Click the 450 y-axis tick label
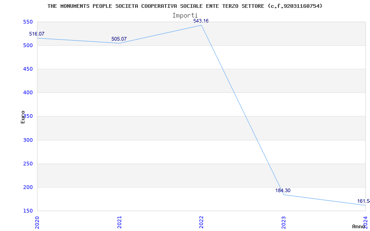370x231 pixels. coord(28,69)
